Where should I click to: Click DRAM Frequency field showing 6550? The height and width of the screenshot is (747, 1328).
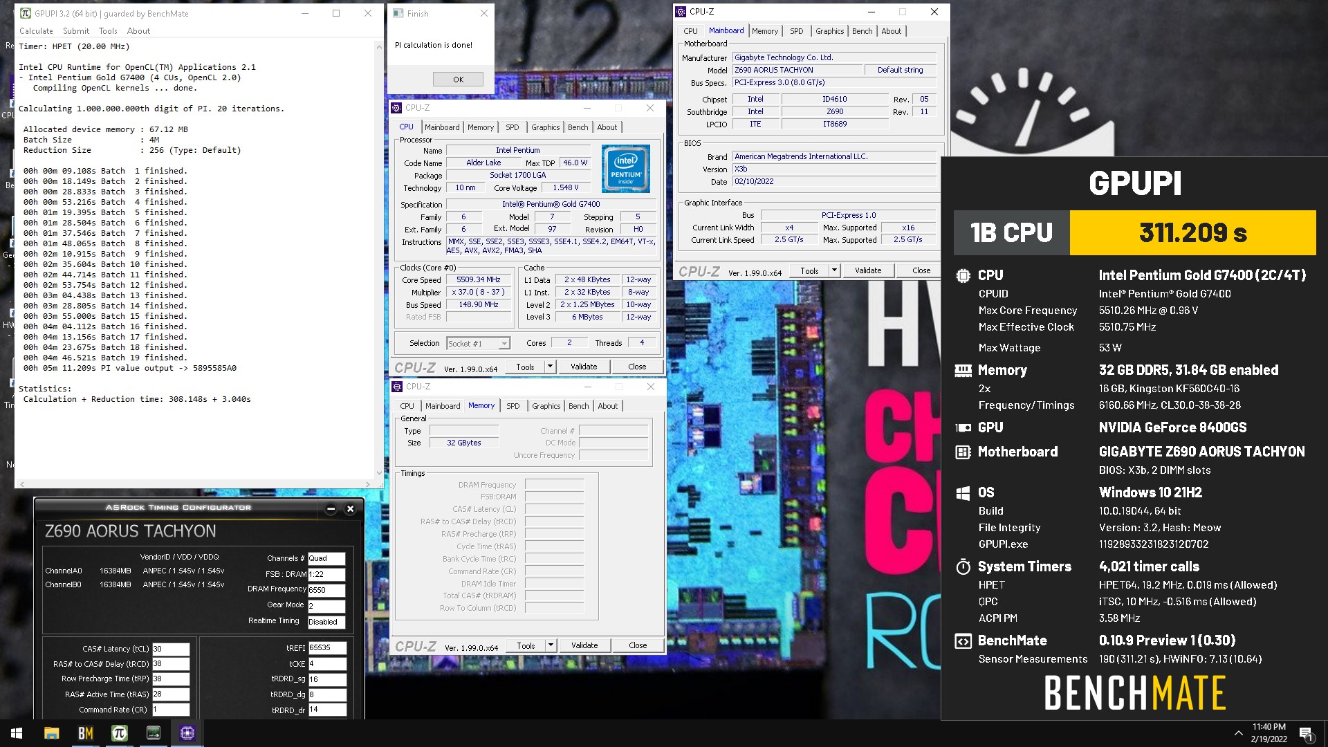[326, 591]
